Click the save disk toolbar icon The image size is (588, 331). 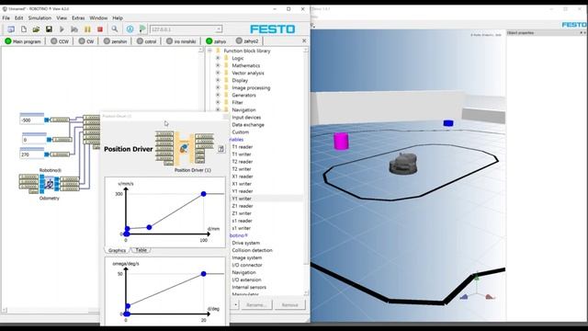[49, 29]
